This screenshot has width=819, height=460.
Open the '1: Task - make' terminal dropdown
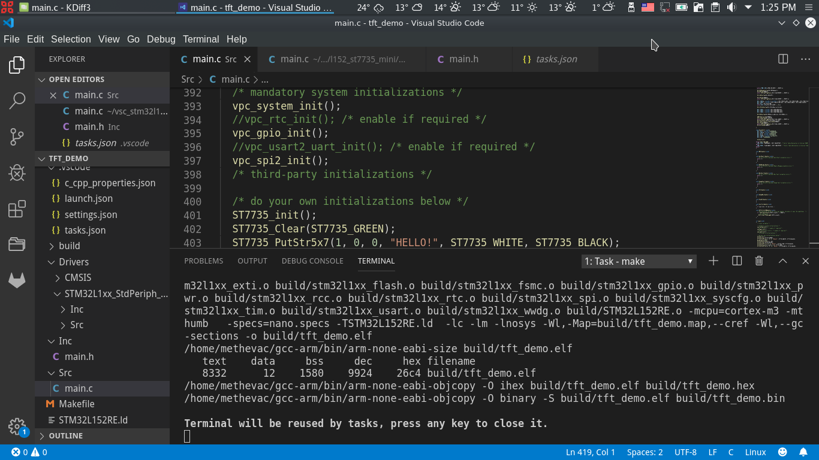(639, 261)
